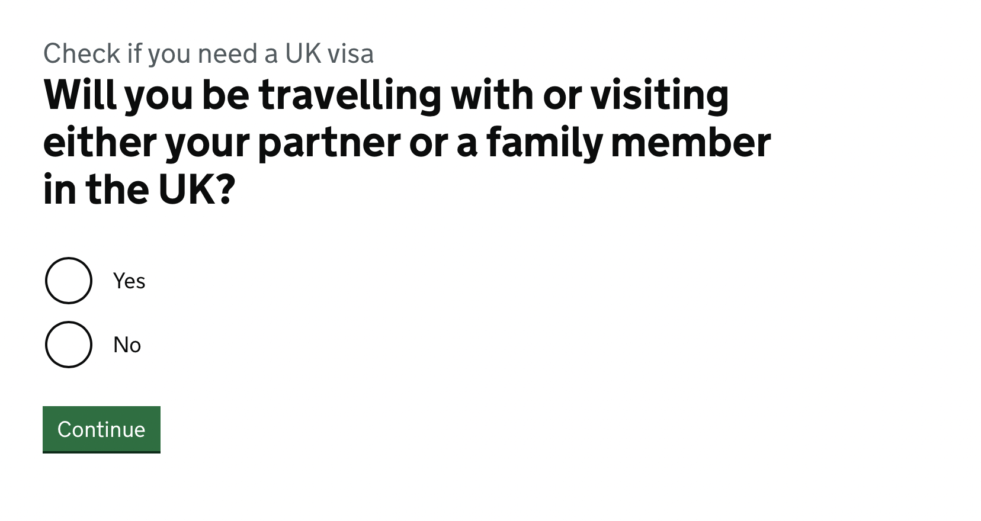
Task: Click the 'Yes' label text
Action: [129, 281]
